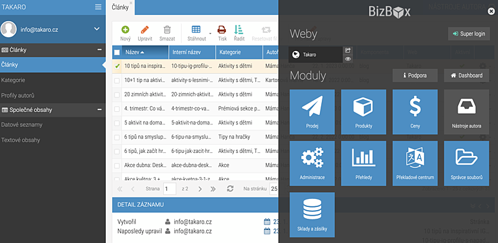Select Kategorie in sidebar
Viewport: 498px width, 243px height.
[x=52, y=80]
